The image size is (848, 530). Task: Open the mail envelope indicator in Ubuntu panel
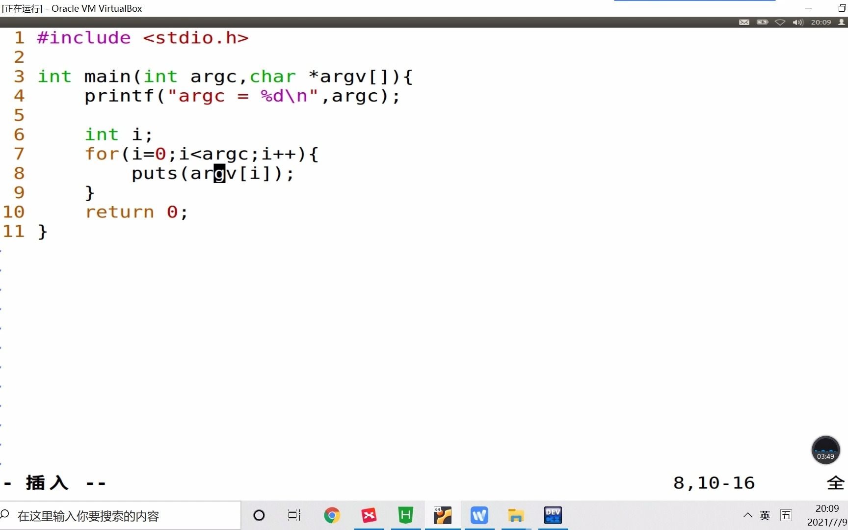click(x=744, y=22)
